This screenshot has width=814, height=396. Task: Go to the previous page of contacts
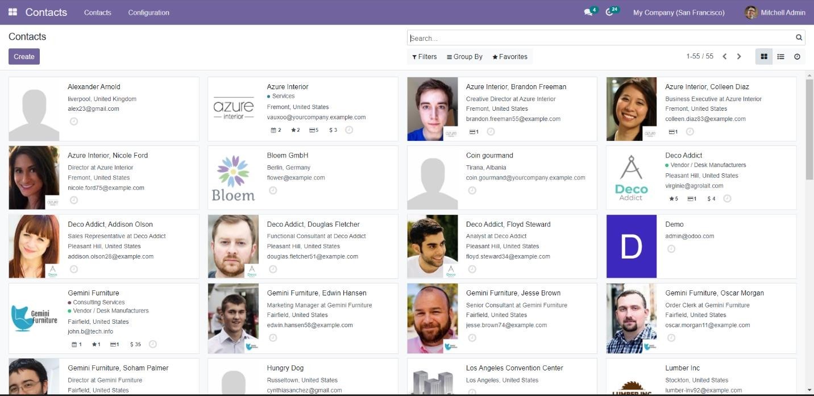[x=724, y=56]
